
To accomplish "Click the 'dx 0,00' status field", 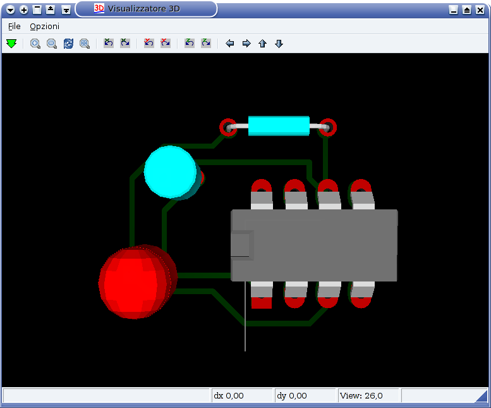I will pos(242,396).
